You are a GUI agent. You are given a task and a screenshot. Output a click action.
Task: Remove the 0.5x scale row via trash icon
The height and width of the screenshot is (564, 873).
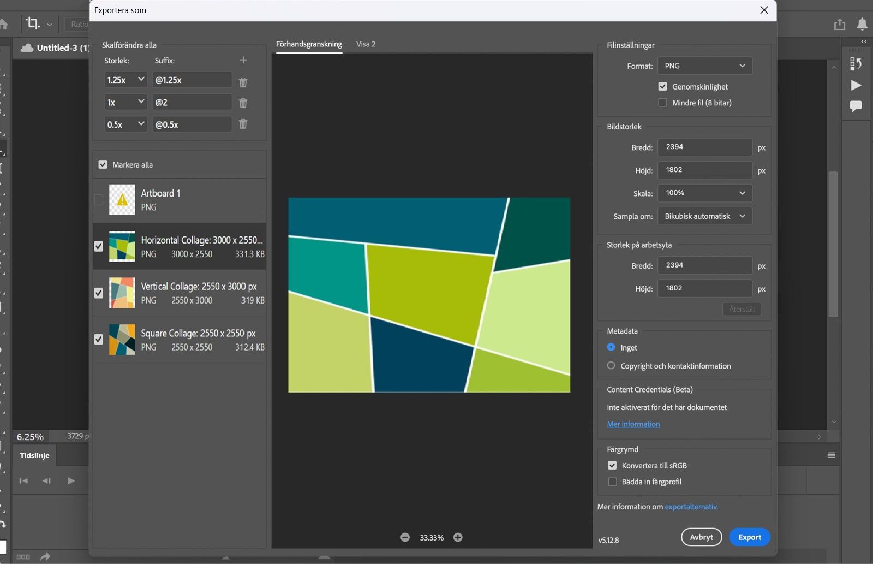coord(243,124)
